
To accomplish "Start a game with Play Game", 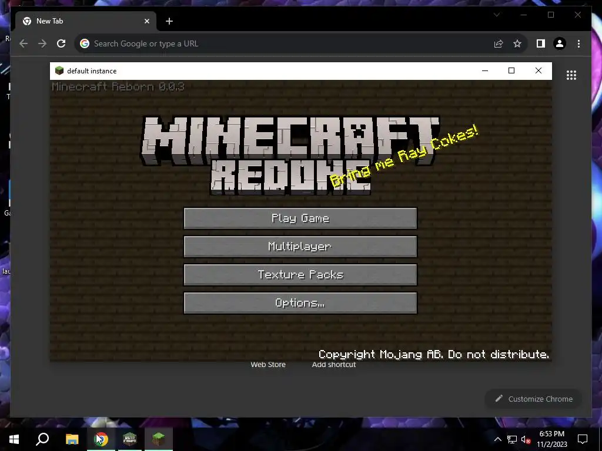I will [x=300, y=218].
